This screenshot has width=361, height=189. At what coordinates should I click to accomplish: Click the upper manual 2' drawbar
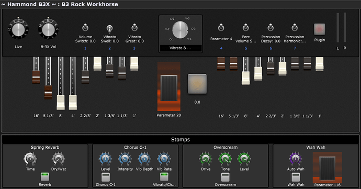coord(97,64)
